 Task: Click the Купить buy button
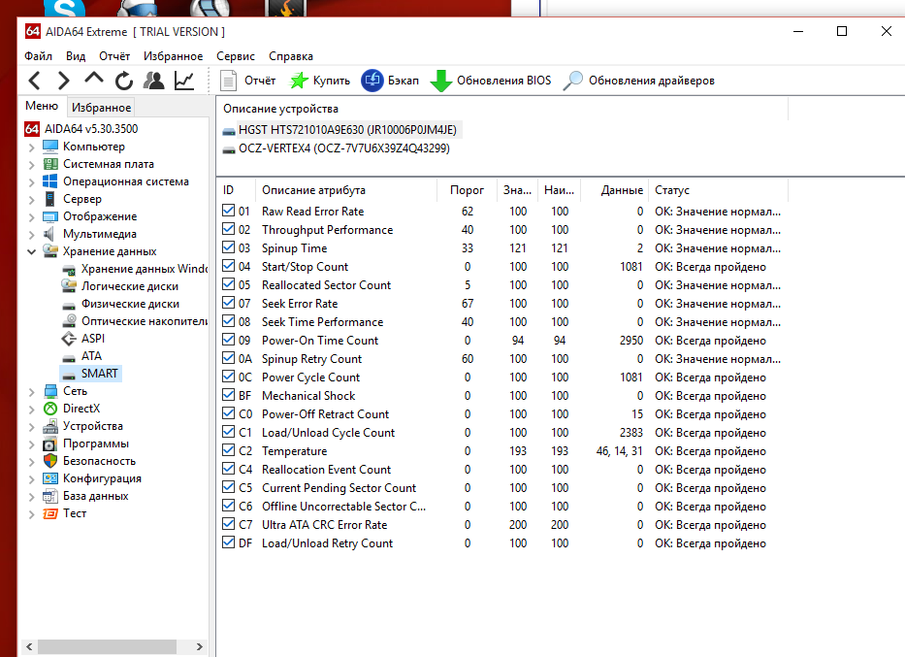(x=320, y=81)
